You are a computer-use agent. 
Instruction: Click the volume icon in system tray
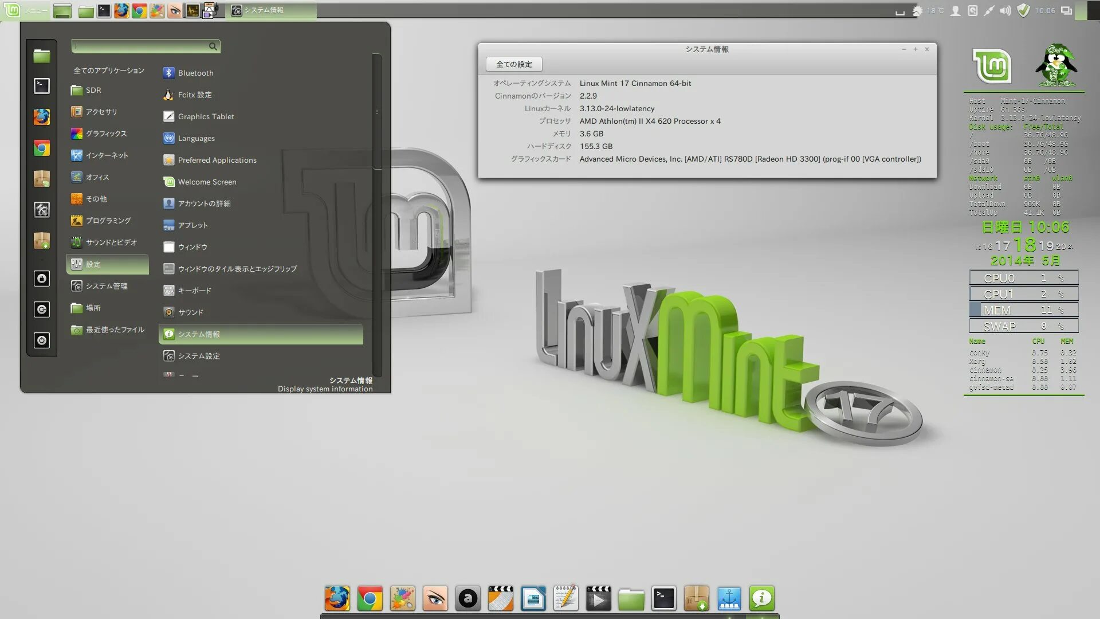tap(1005, 10)
